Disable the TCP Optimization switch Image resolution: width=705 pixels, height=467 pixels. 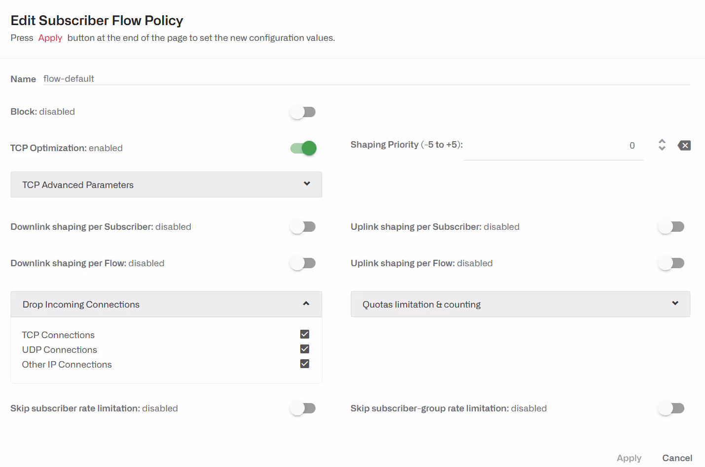pos(303,148)
